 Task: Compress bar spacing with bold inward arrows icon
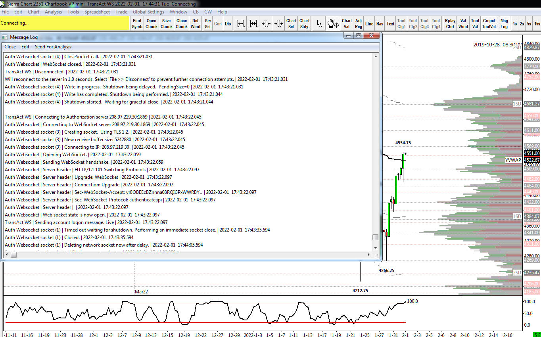(x=279, y=24)
